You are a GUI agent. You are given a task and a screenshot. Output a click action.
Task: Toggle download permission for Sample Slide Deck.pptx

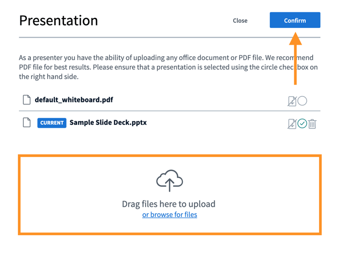tap(292, 124)
